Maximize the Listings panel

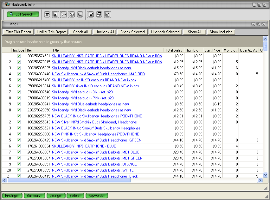coord(258,24)
